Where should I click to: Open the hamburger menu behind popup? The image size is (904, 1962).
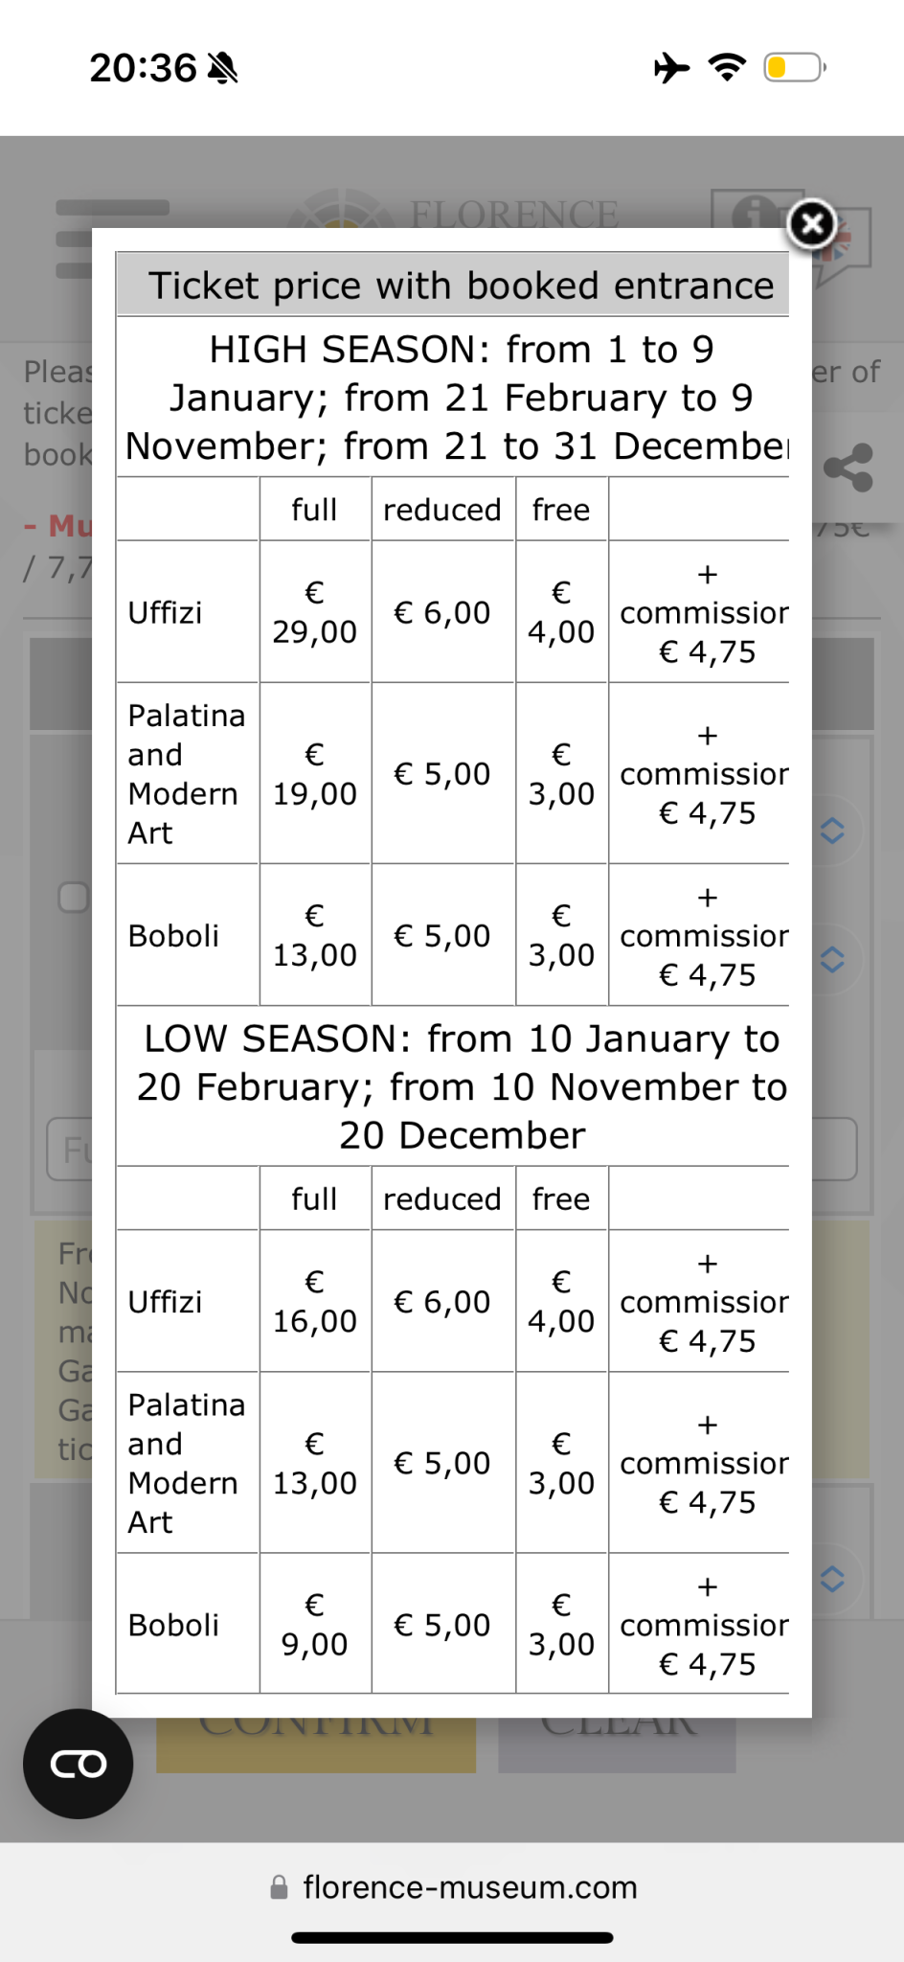coord(73,239)
